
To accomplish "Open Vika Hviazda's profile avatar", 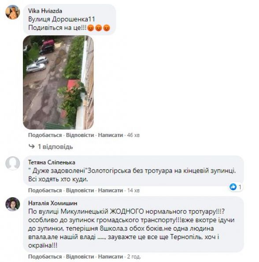I will click(x=13, y=12).
